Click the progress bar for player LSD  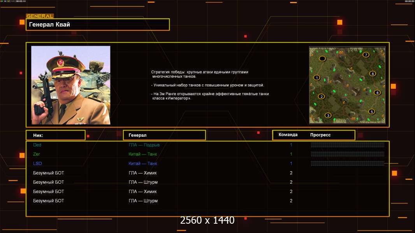348,163
